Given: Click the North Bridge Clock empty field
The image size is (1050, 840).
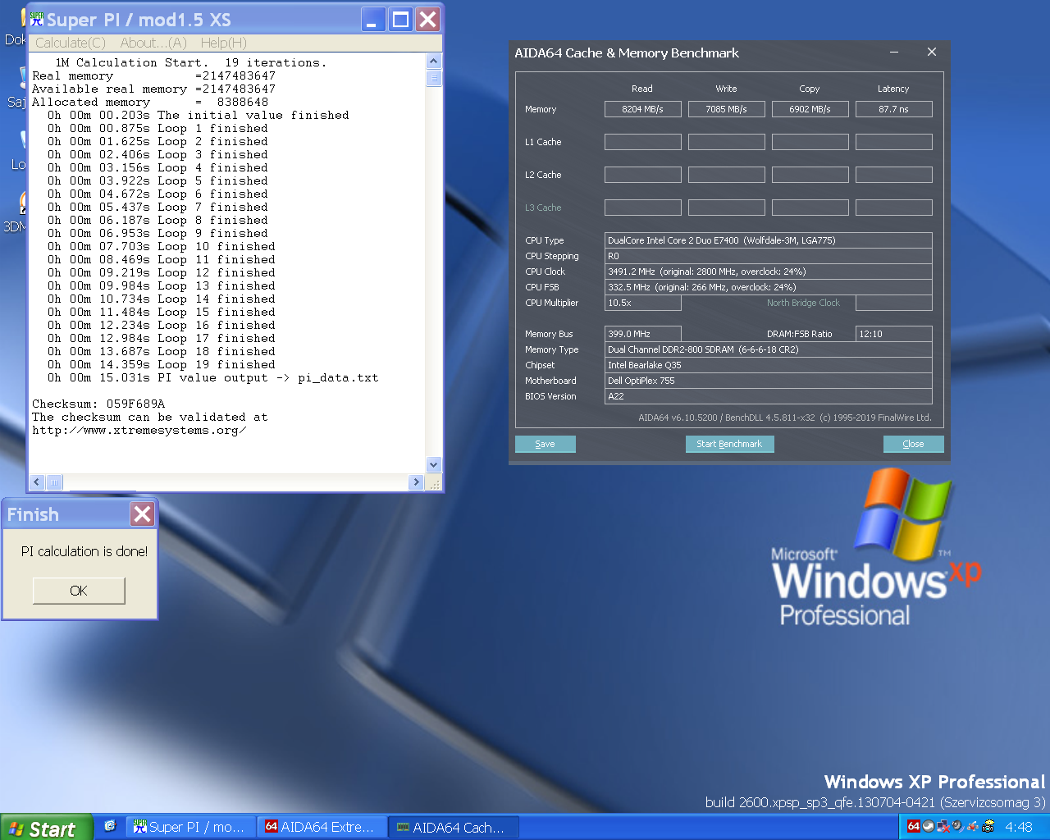Looking at the screenshot, I should (x=893, y=303).
